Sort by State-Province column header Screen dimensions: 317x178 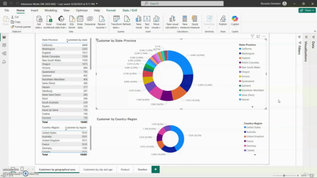coord(50,40)
